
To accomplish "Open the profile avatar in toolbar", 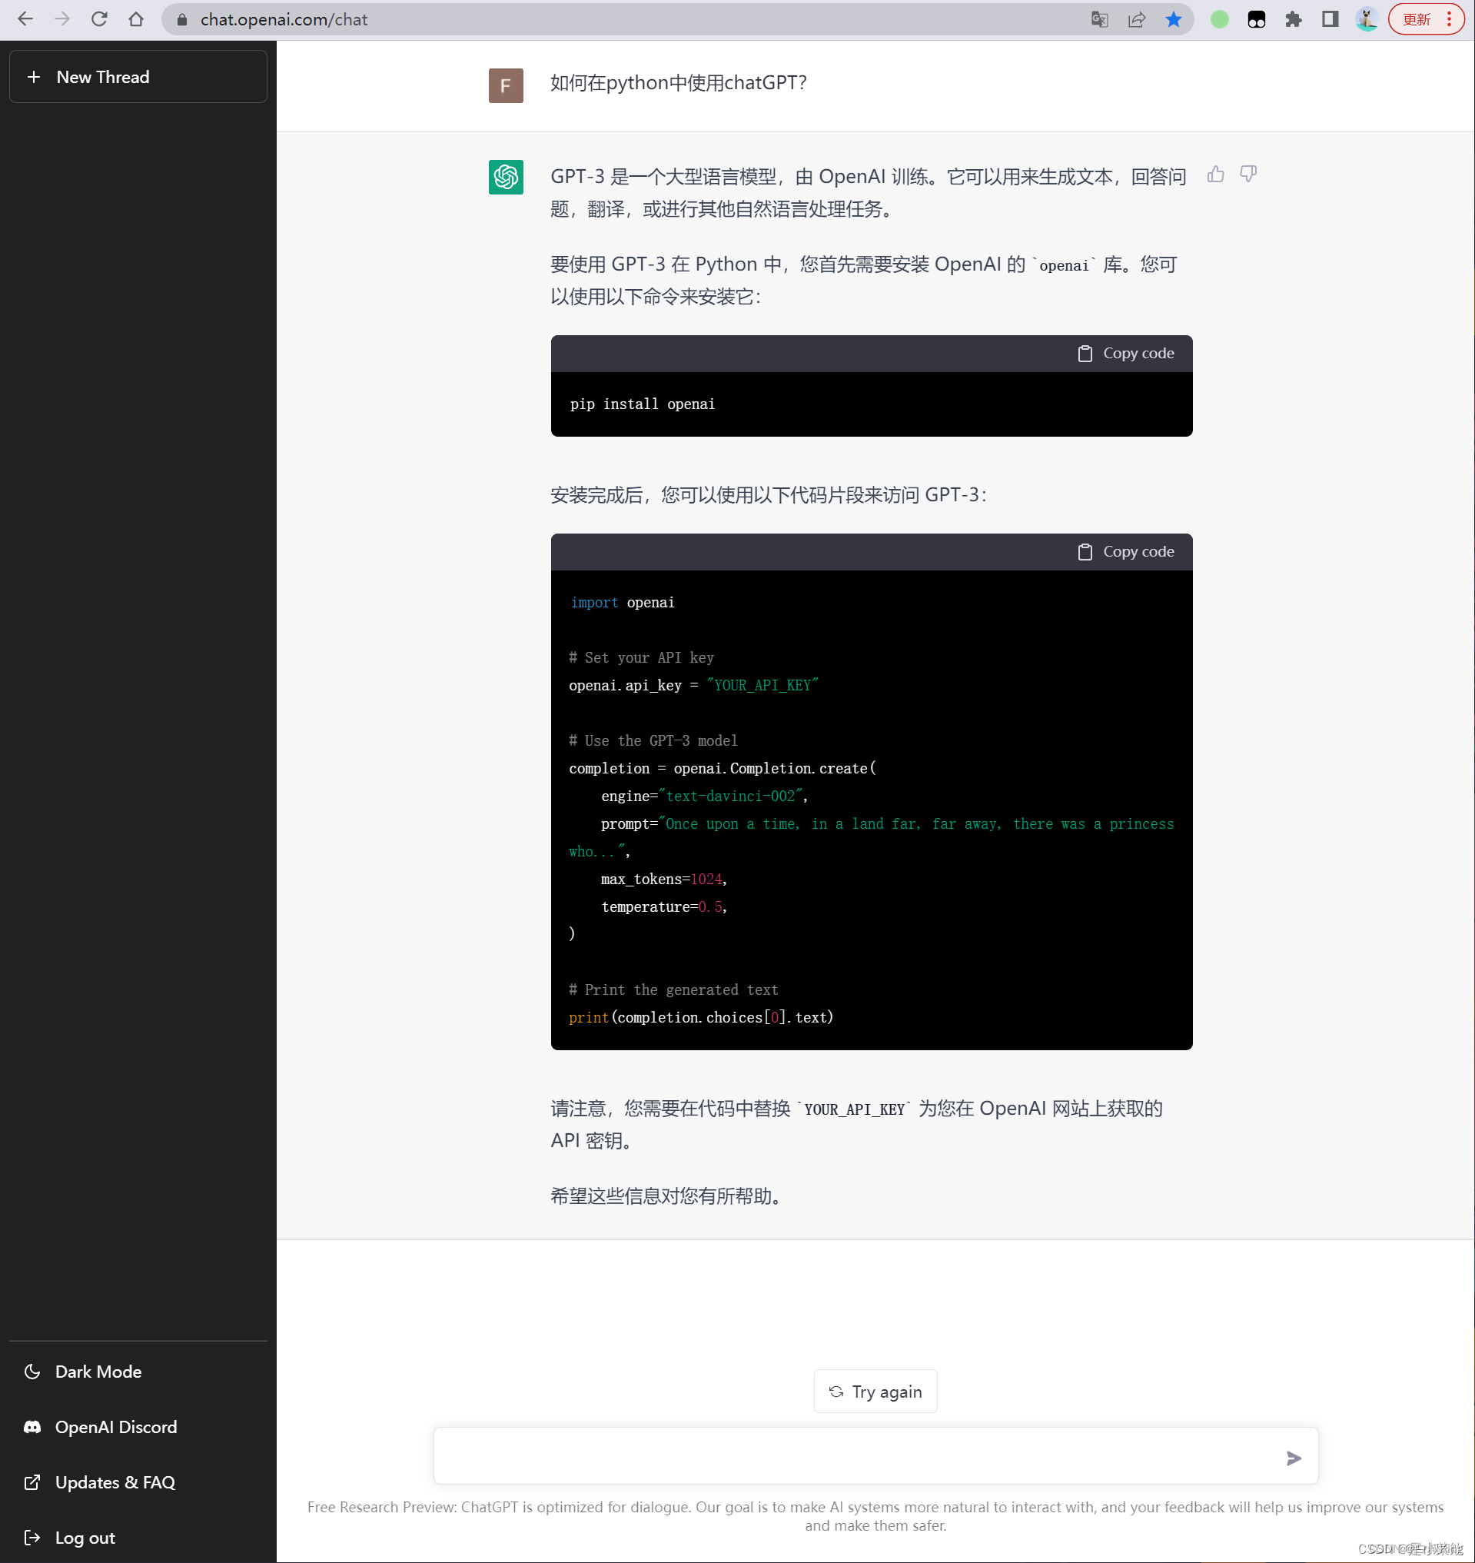I will [1367, 20].
